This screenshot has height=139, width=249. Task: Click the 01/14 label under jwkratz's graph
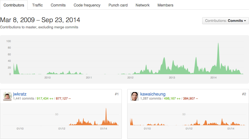click(x=104, y=128)
